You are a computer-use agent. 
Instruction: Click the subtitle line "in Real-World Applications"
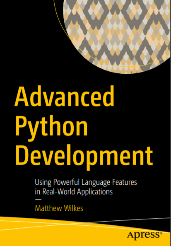[x=74, y=192]
